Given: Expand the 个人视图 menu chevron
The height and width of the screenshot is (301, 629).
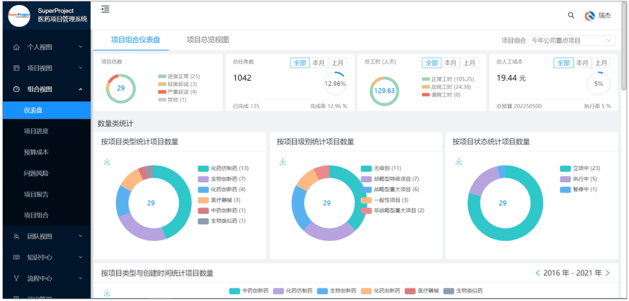Looking at the screenshot, I should pos(80,47).
